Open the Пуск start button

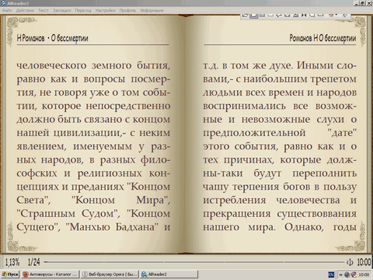tap(10, 275)
